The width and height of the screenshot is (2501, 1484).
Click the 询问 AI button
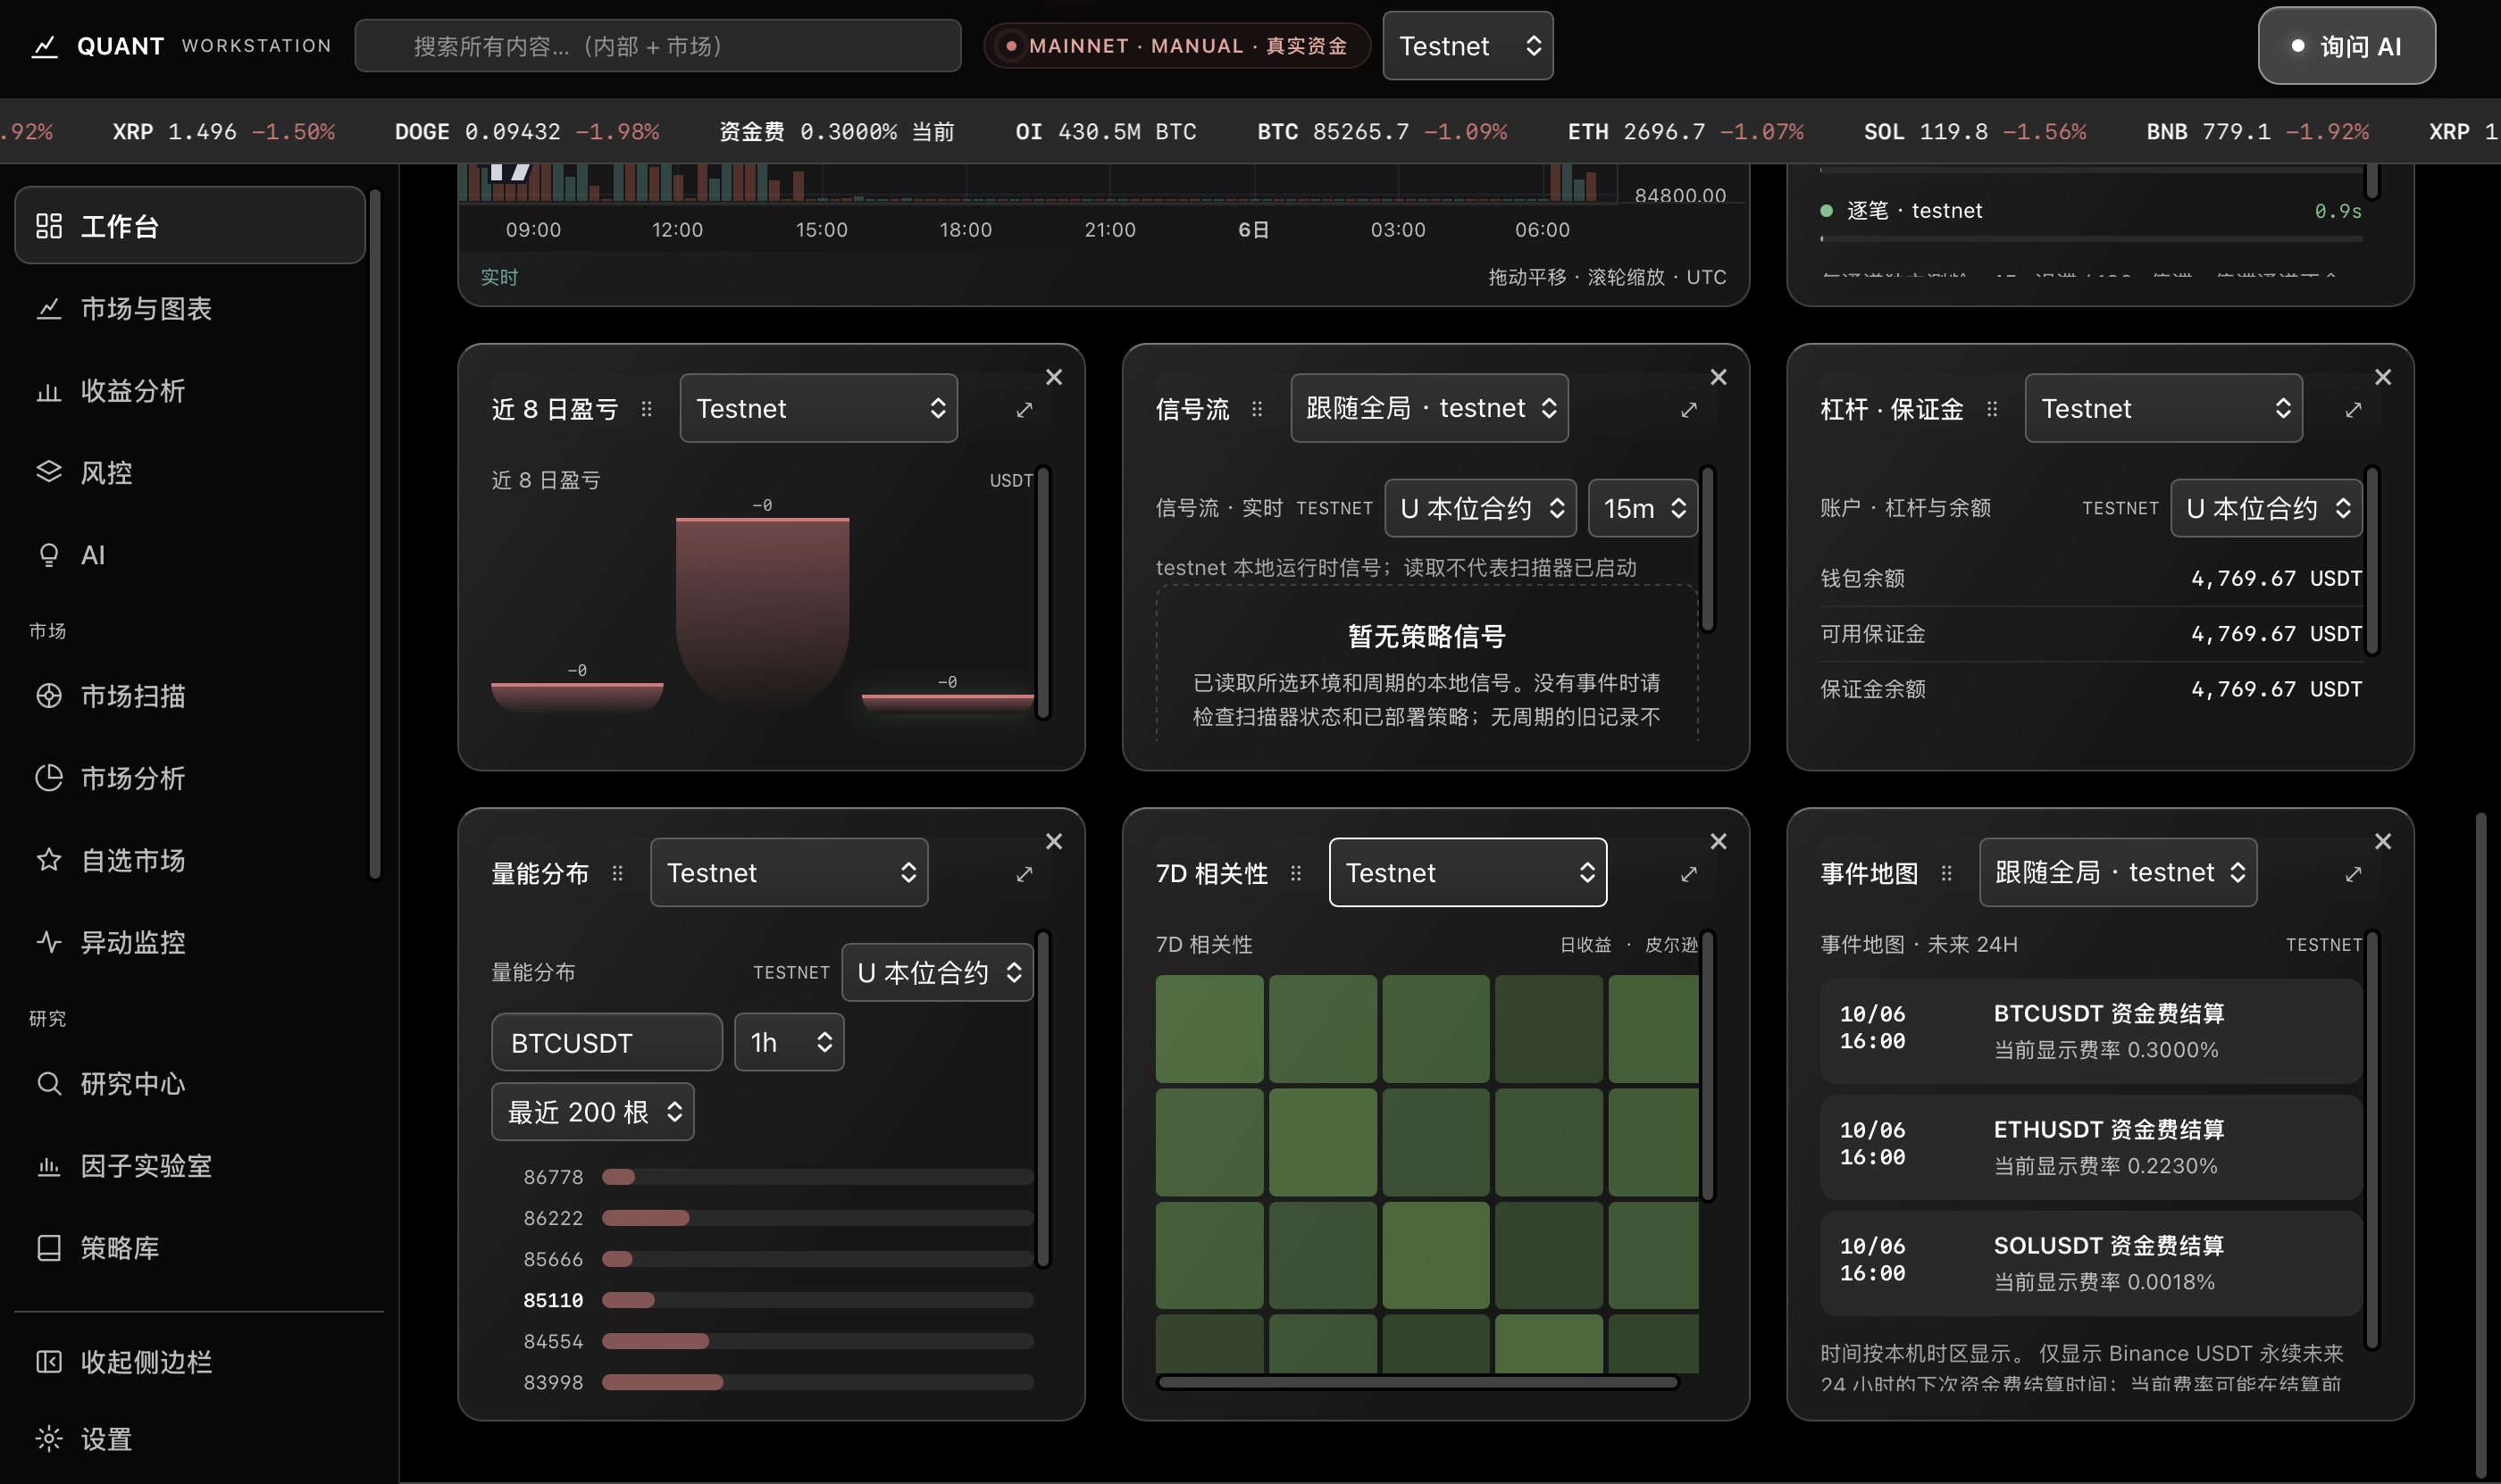coord(2346,46)
